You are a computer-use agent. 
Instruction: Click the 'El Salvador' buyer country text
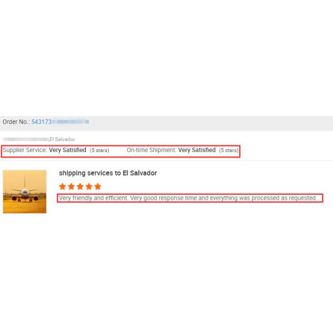point(62,139)
